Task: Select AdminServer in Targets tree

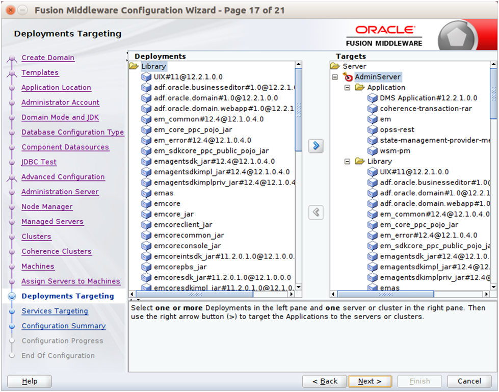Action: coord(378,76)
